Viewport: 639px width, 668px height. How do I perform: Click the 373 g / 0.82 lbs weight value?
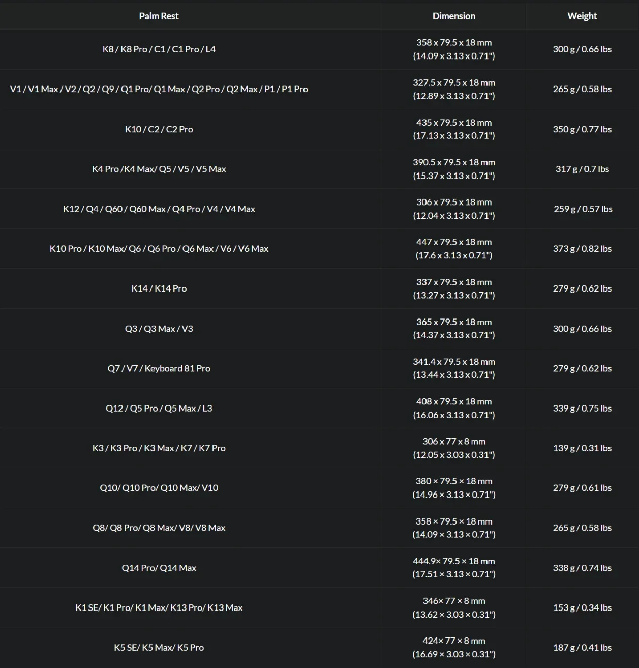coord(582,249)
